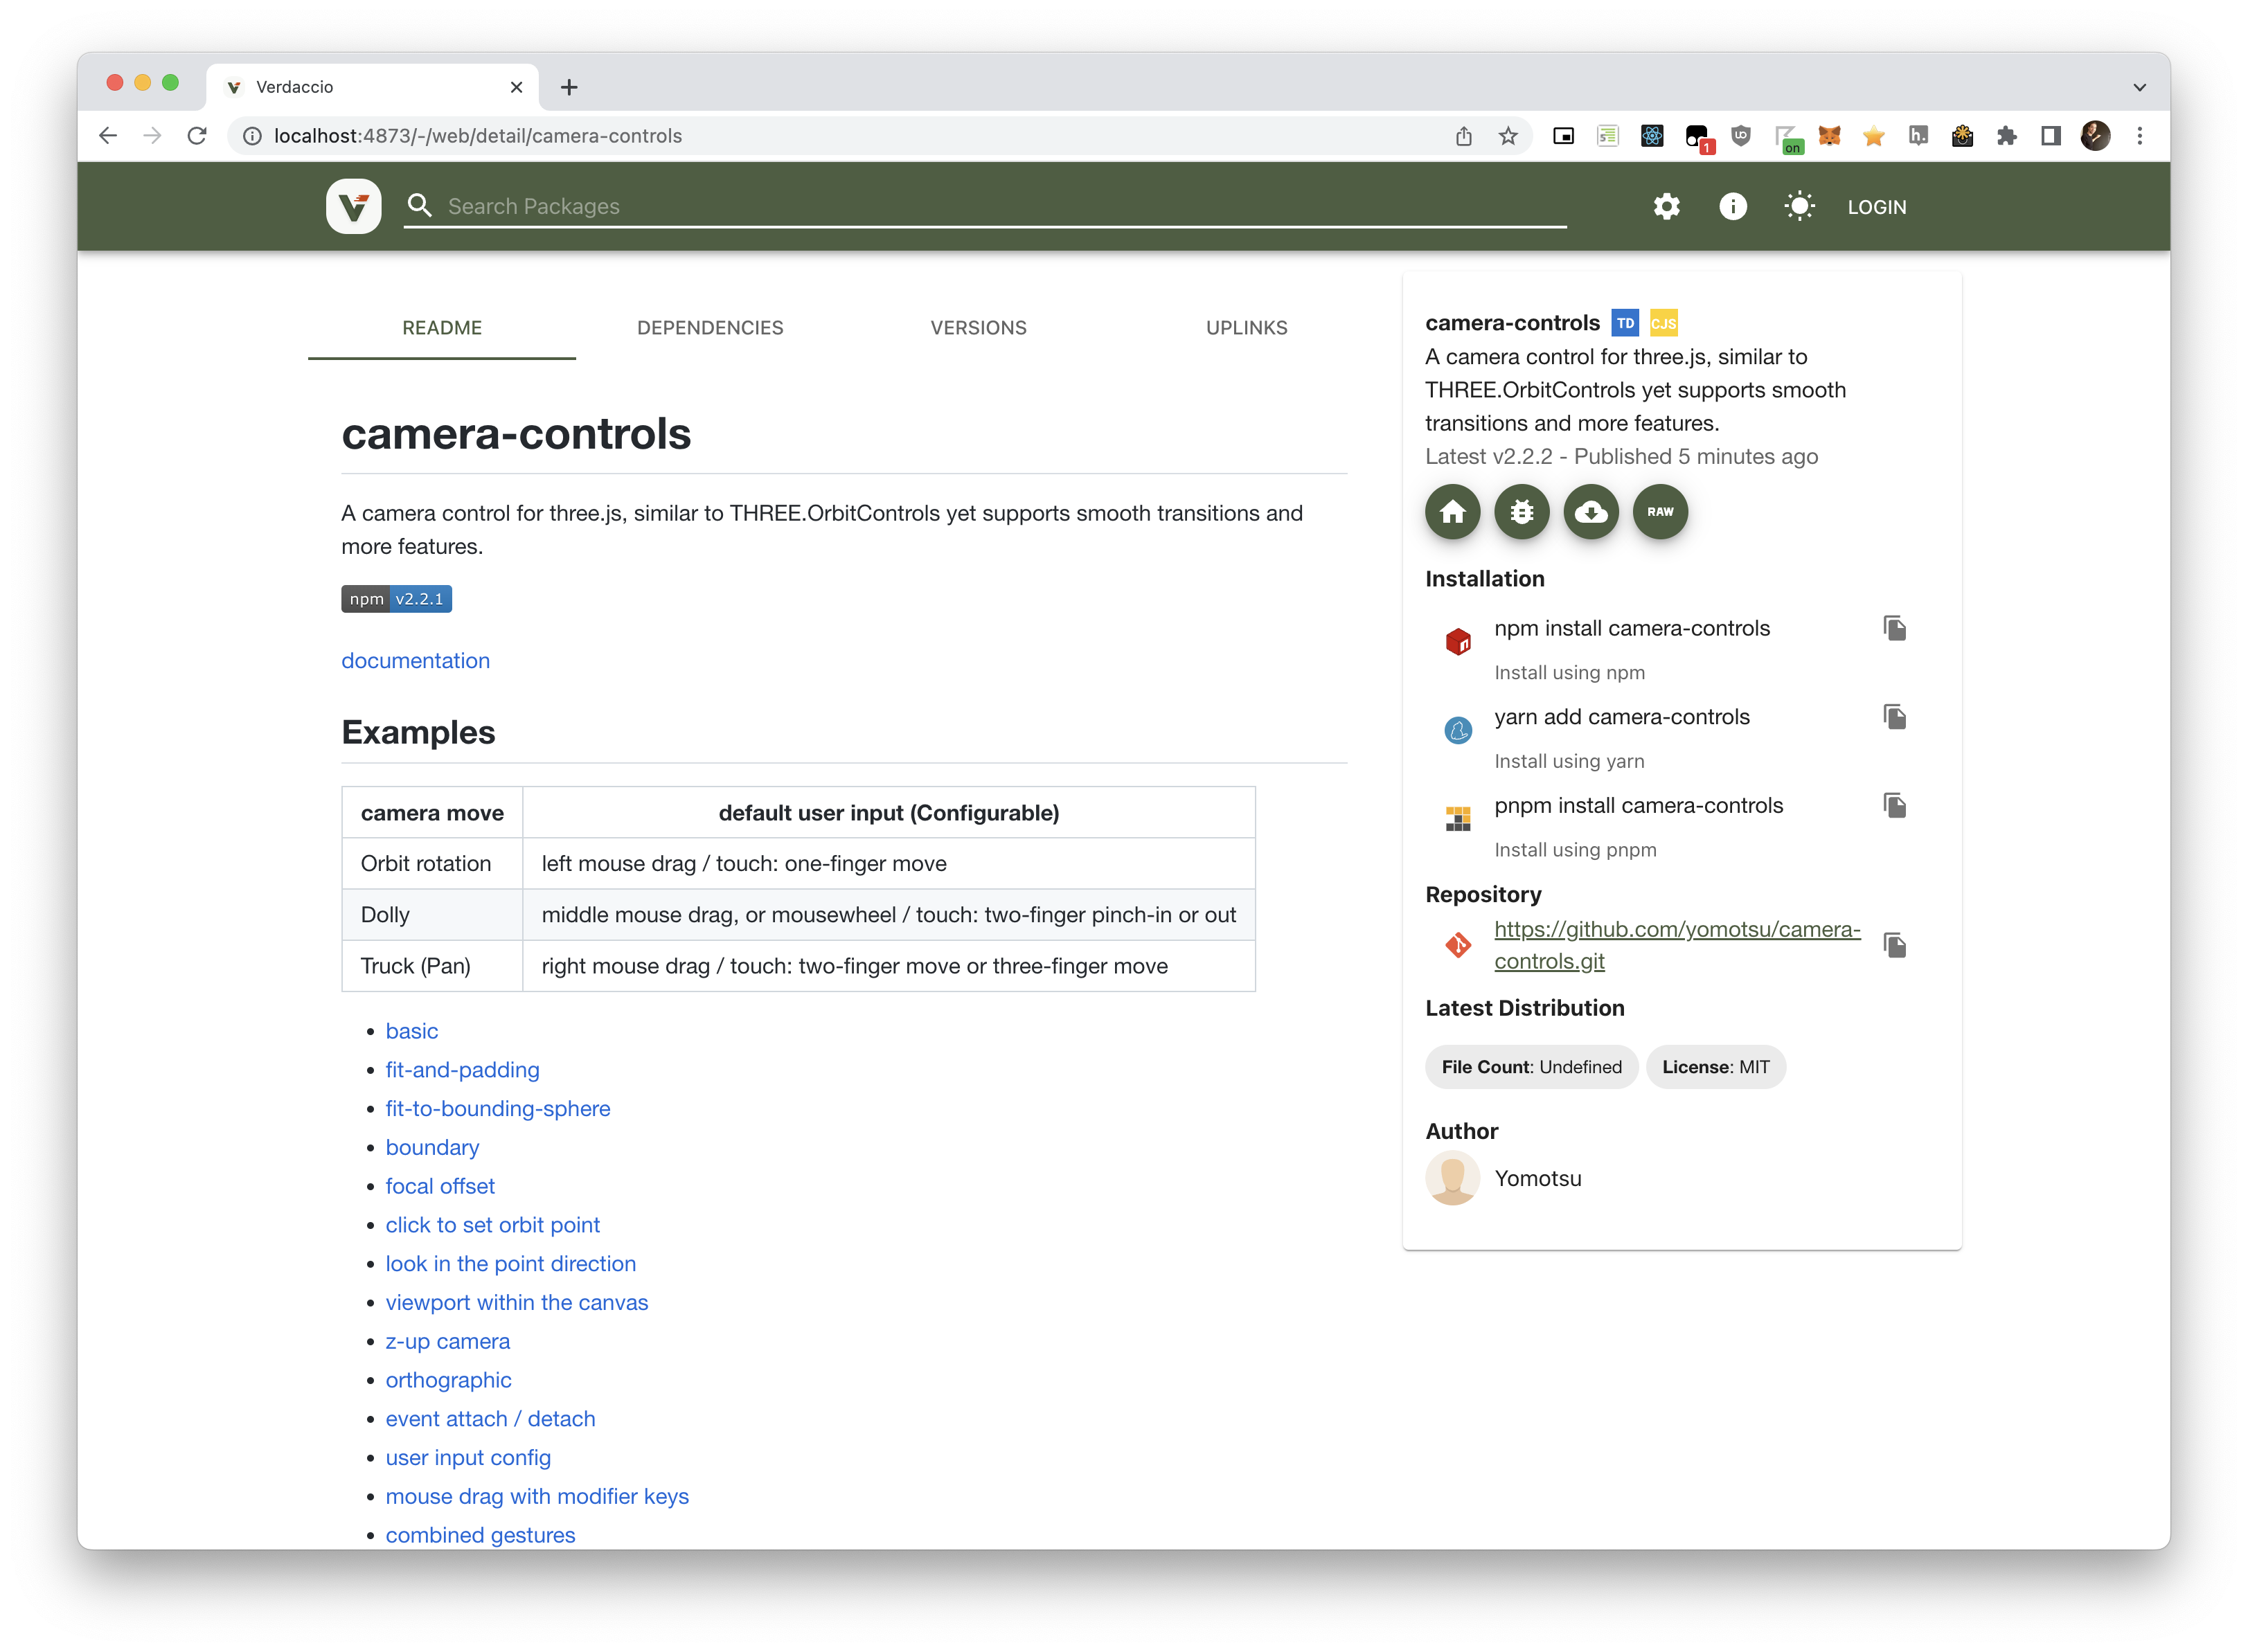This screenshot has width=2248, height=1652.
Task: Reload the page in Chrome
Action: pos(197,136)
